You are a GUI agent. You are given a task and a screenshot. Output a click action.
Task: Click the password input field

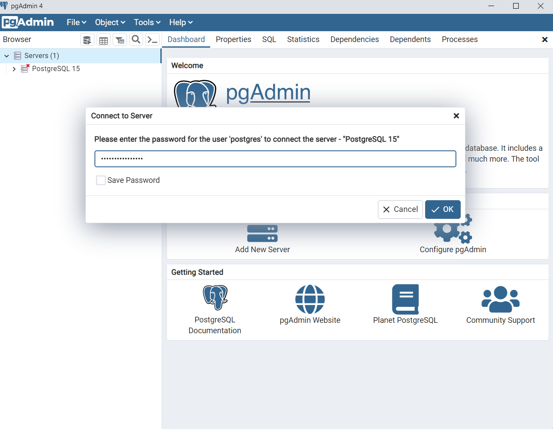(275, 159)
